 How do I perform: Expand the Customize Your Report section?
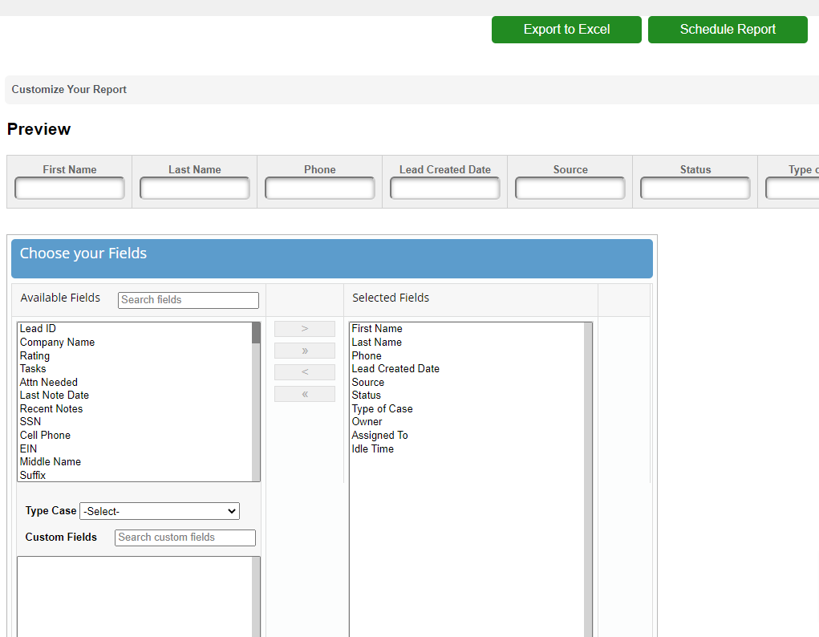tap(69, 90)
